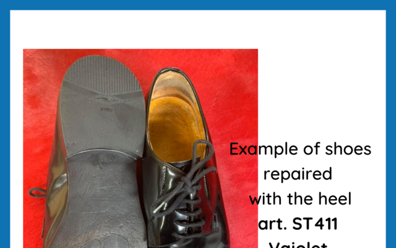Click the textured tip of the rubber heel
The width and height of the screenshot is (396, 248).
point(102,69)
